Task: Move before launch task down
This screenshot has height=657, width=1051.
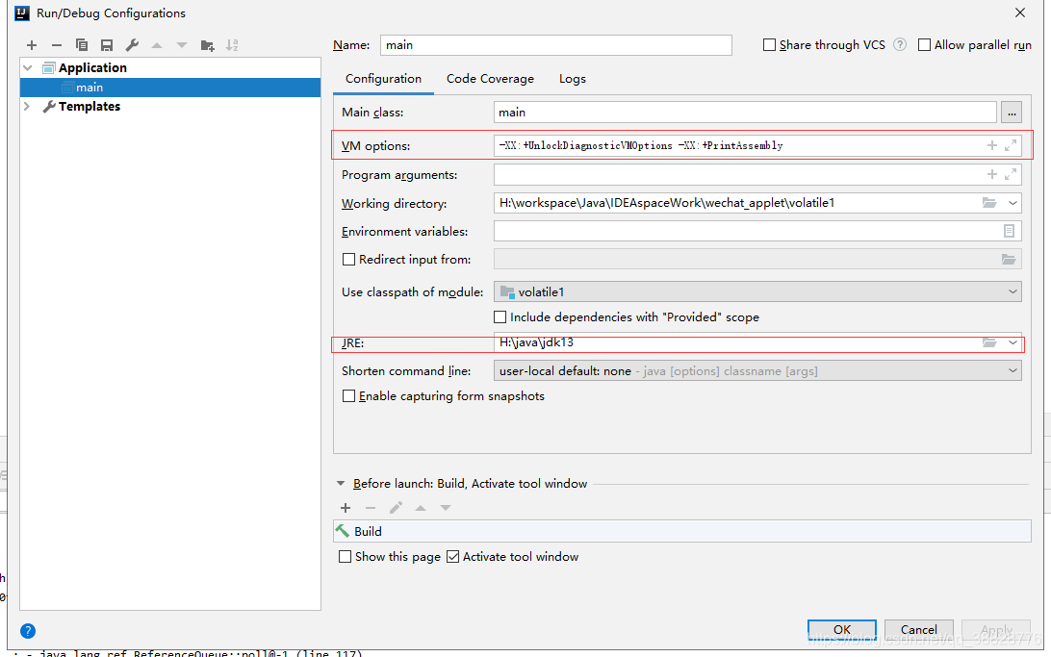Action: 445,508
